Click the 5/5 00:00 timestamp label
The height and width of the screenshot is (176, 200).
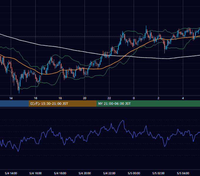pos(134,173)
